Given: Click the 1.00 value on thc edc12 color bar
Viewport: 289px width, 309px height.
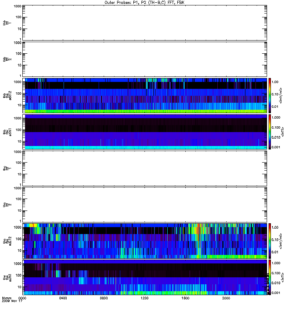Looking at the screenshot, I should (x=275, y=228).
